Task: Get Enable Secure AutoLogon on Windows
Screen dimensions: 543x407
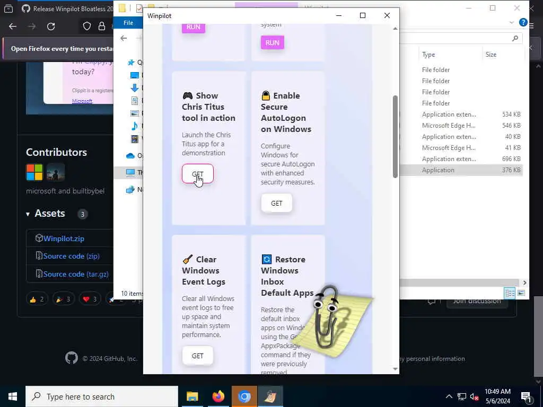Action: click(276, 203)
